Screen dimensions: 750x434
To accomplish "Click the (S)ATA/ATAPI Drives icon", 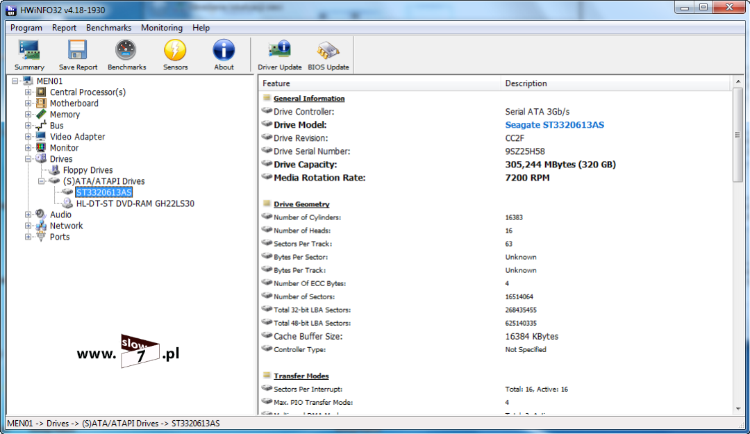I will [x=55, y=181].
